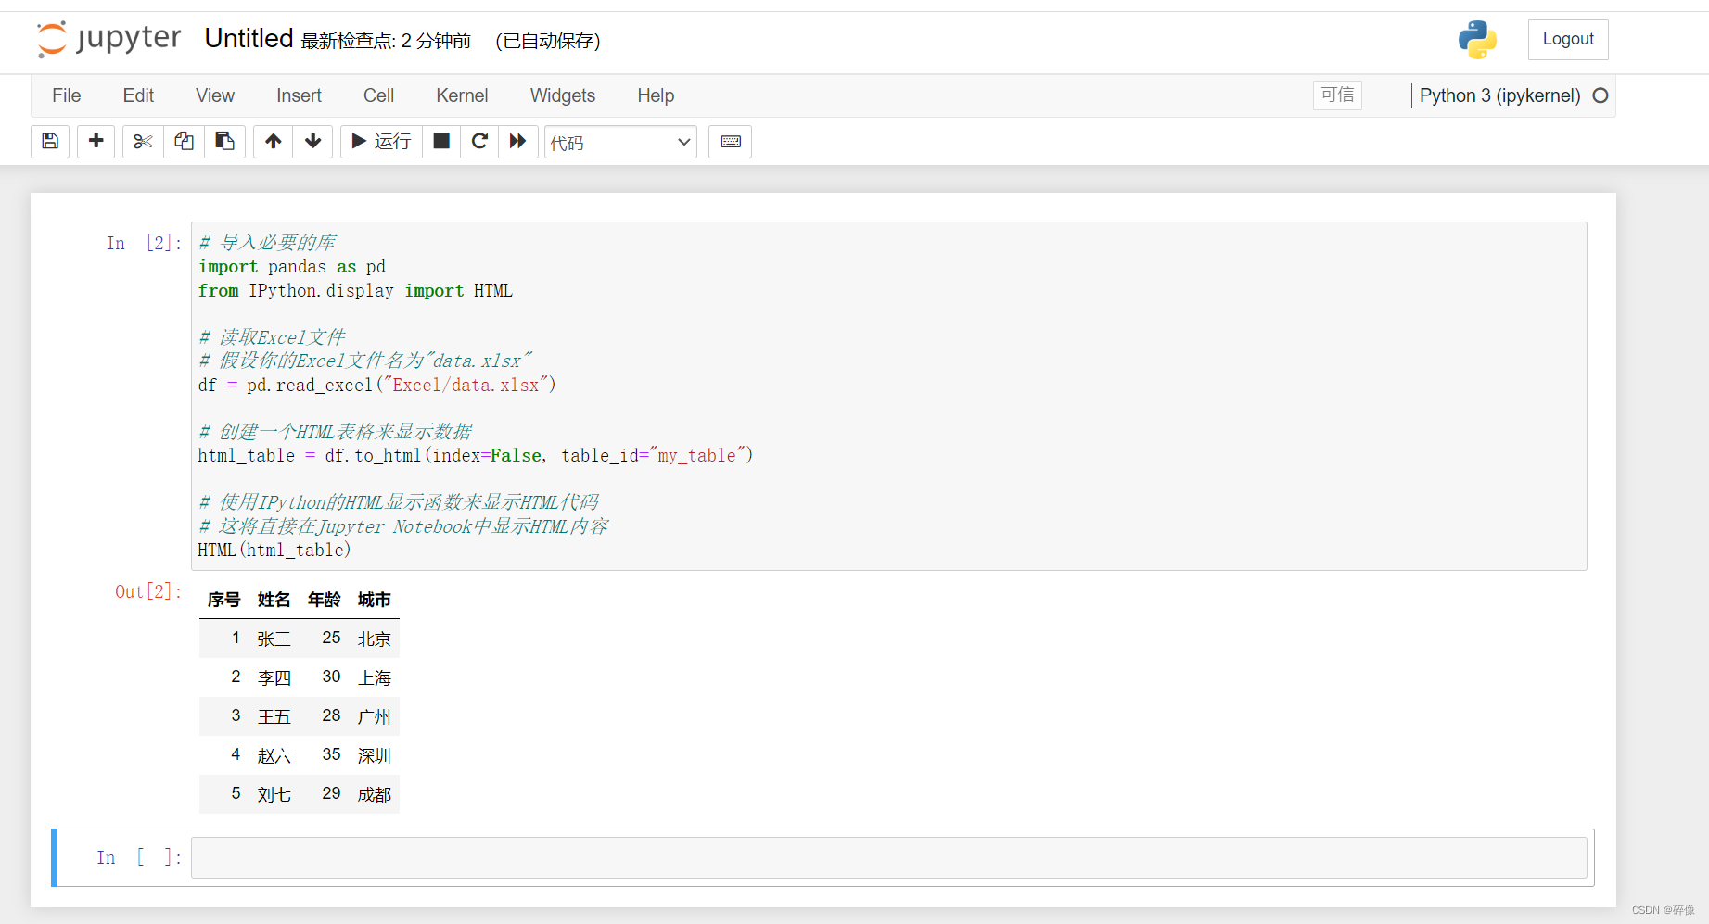1709x924 pixels.
Task: Paste cell below
Action: coord(224,141)
